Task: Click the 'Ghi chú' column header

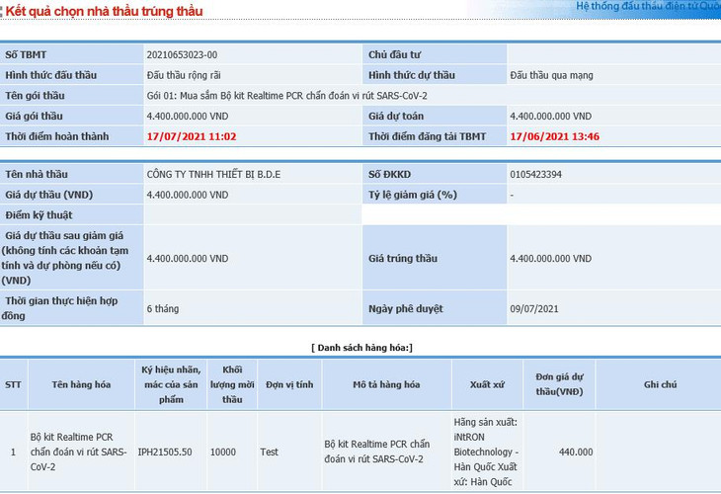Action: (x=660, y=384)
